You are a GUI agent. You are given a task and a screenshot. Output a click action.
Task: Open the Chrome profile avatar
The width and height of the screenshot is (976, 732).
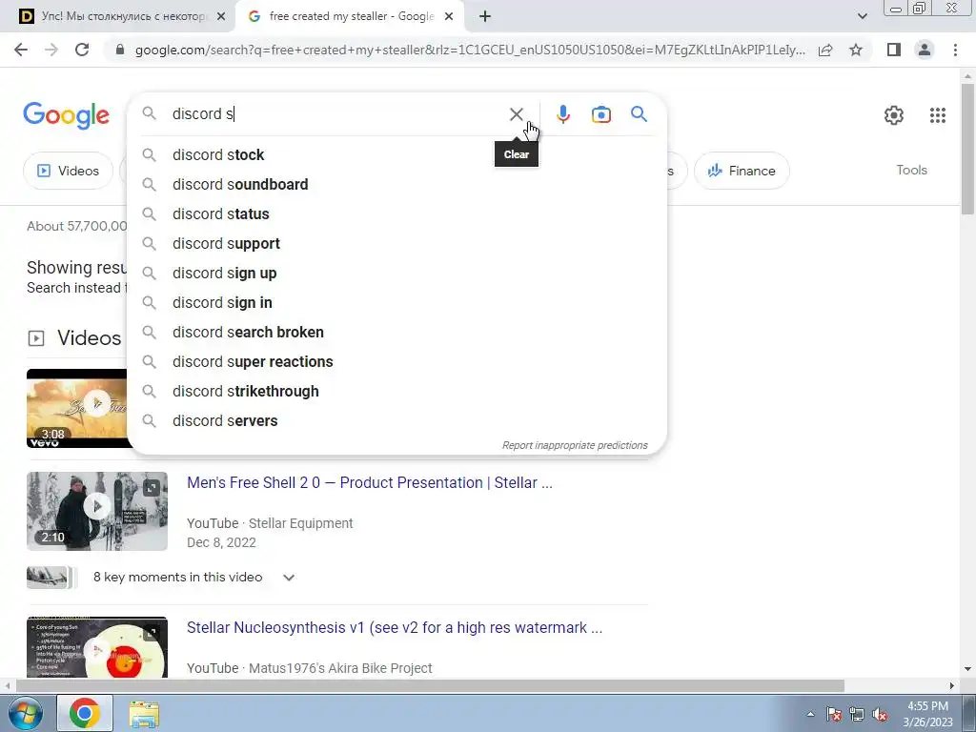pyautogui.click(x=925, y=50)
